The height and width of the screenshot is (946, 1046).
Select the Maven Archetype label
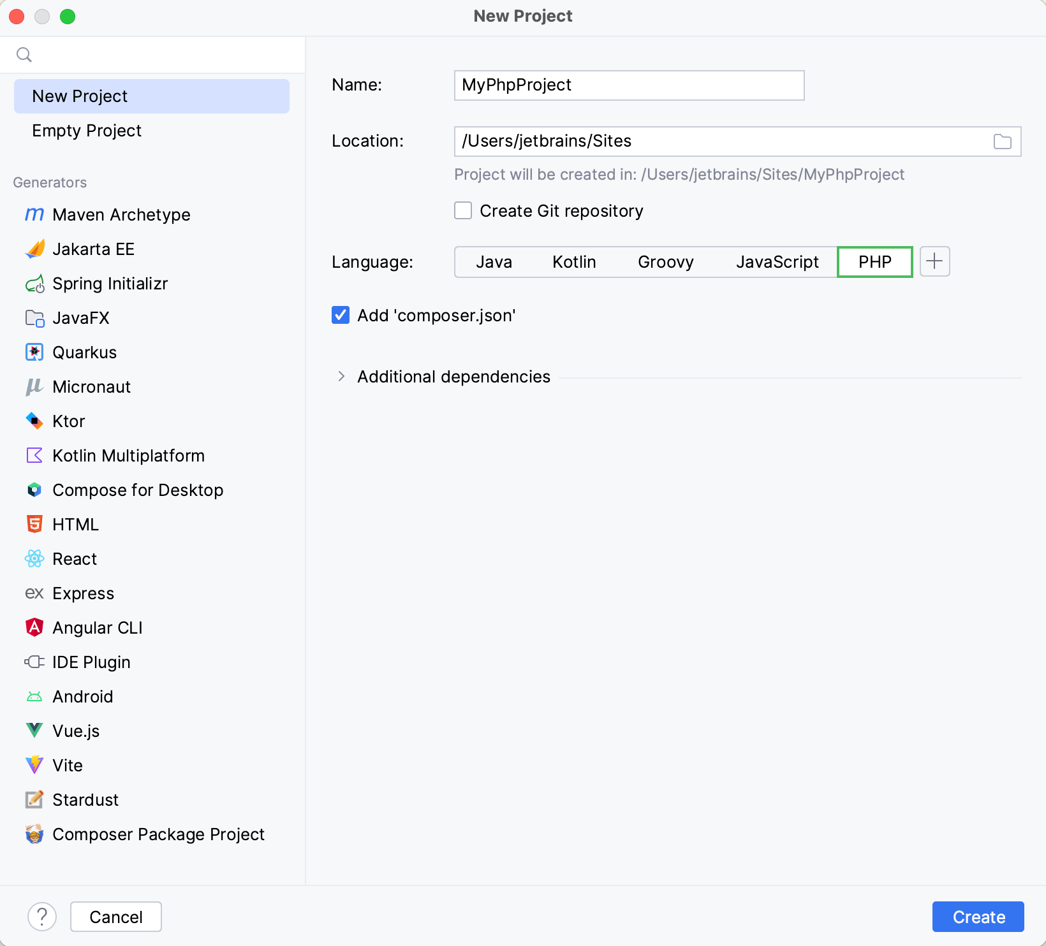[x=122, y=215]
